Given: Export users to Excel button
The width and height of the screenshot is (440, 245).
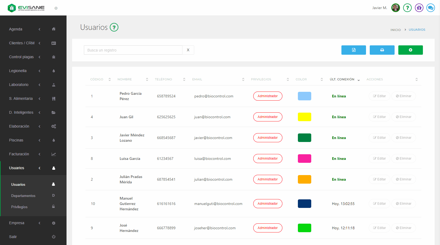Looking at the screenshot, I should point(354,50).
